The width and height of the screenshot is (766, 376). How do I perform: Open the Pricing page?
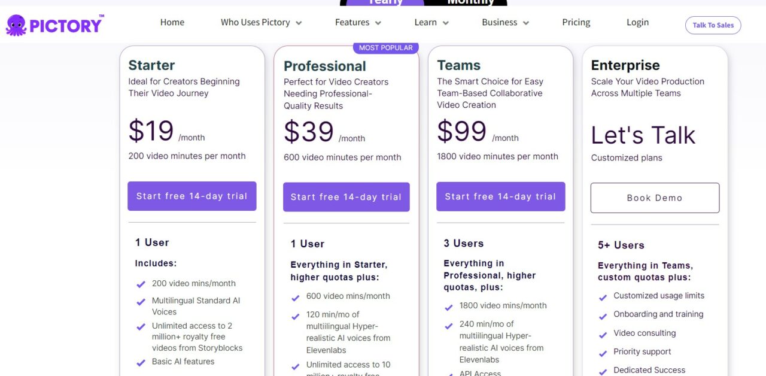point(575,22)
